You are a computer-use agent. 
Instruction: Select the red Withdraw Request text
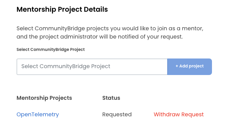pos(179,115)
